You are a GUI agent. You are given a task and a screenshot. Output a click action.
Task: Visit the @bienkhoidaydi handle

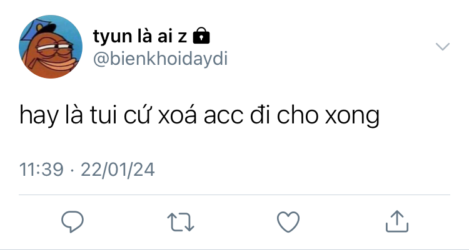click(x=160, y=59)
